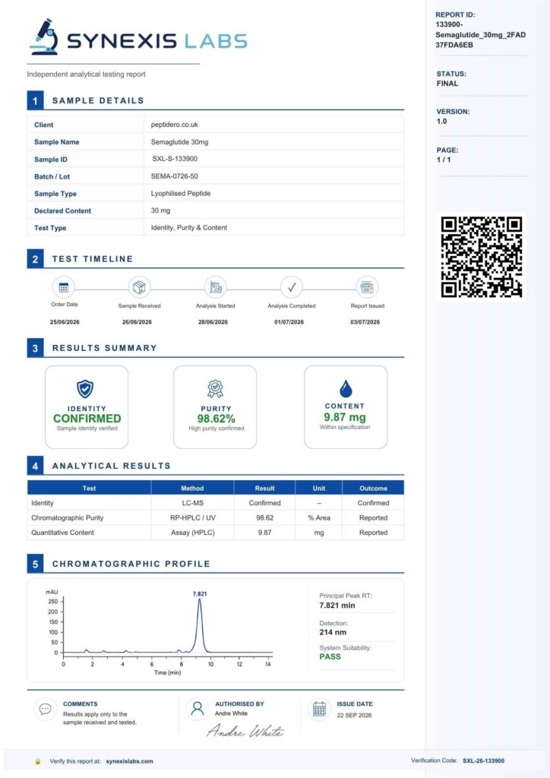
Task: Click the detection value 214 nm
Action: tap(333, 632)
